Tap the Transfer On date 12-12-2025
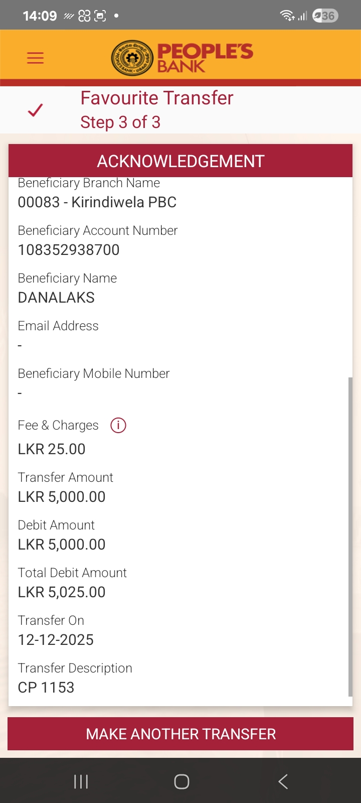Image resolution: width=361 pixels, height=803 pixels. coord(56,640)
